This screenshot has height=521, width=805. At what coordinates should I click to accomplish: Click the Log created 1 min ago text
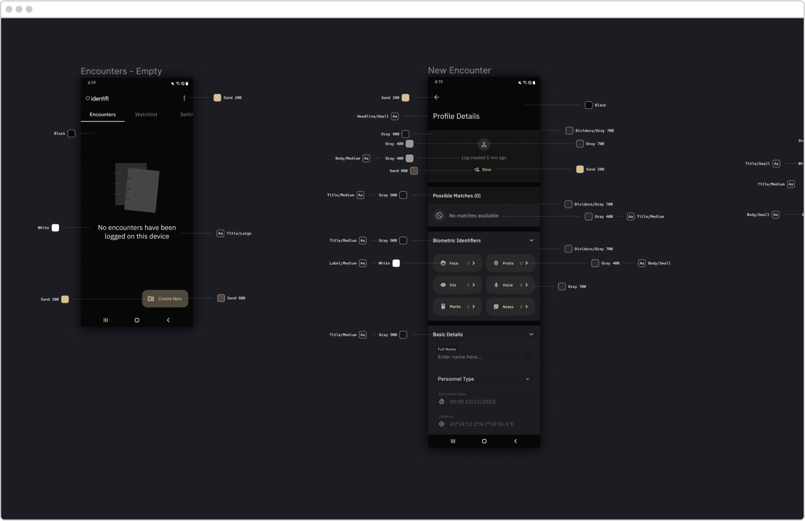click(484, 158)
